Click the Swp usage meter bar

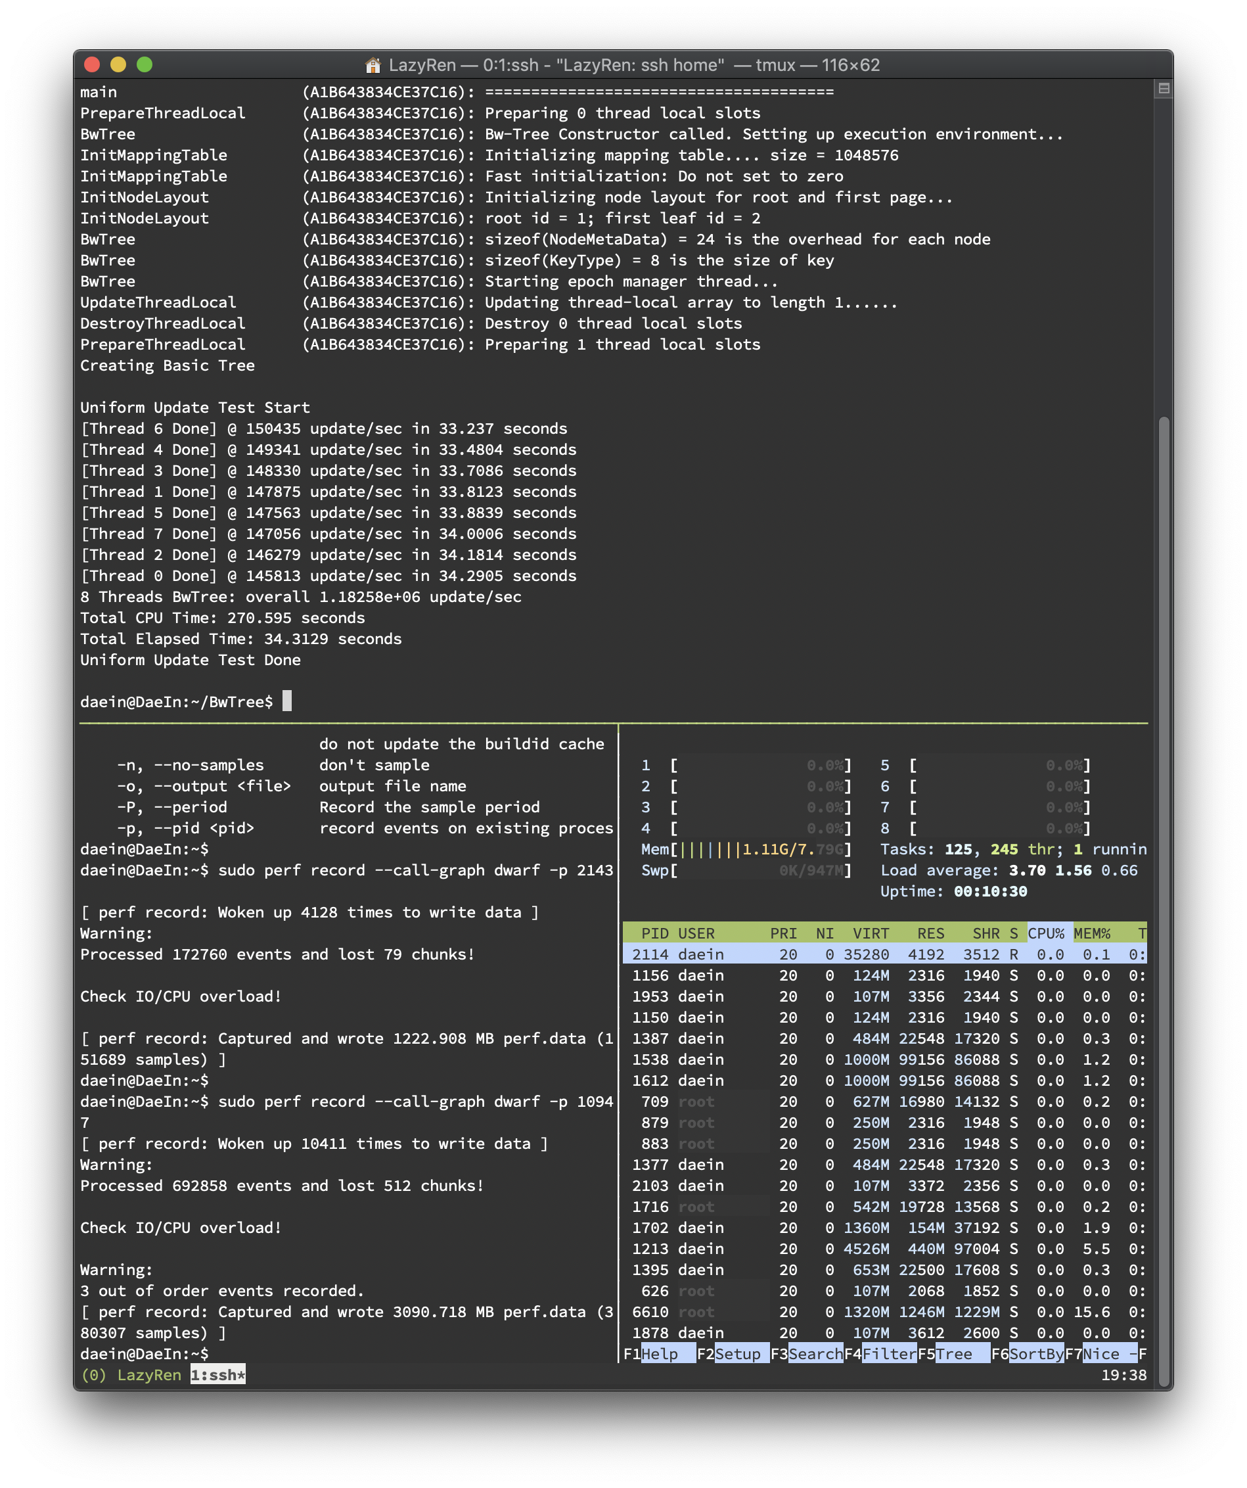pos(746,870)
